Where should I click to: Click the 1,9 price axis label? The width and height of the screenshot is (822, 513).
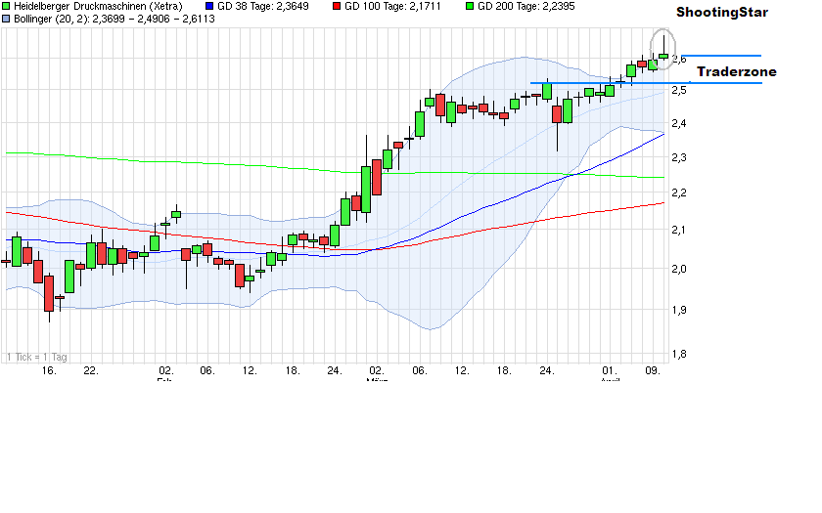(679, 310)
